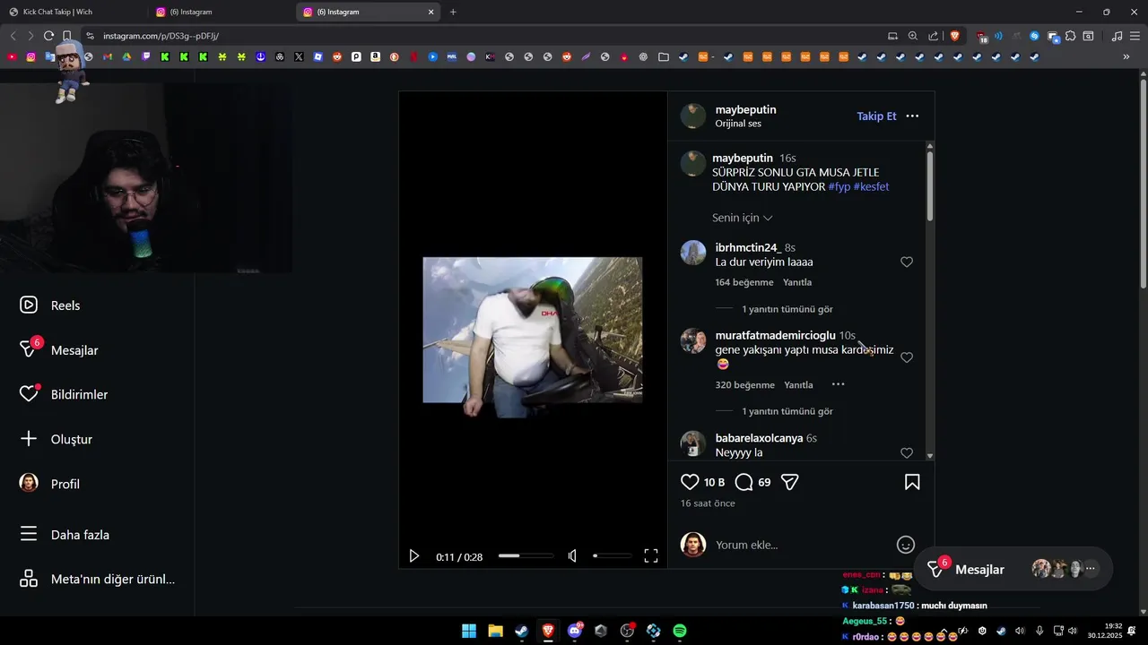Viewport: 1148px width, 645px height.
Task: Open the X bookmark
Action: coord(299,56)
